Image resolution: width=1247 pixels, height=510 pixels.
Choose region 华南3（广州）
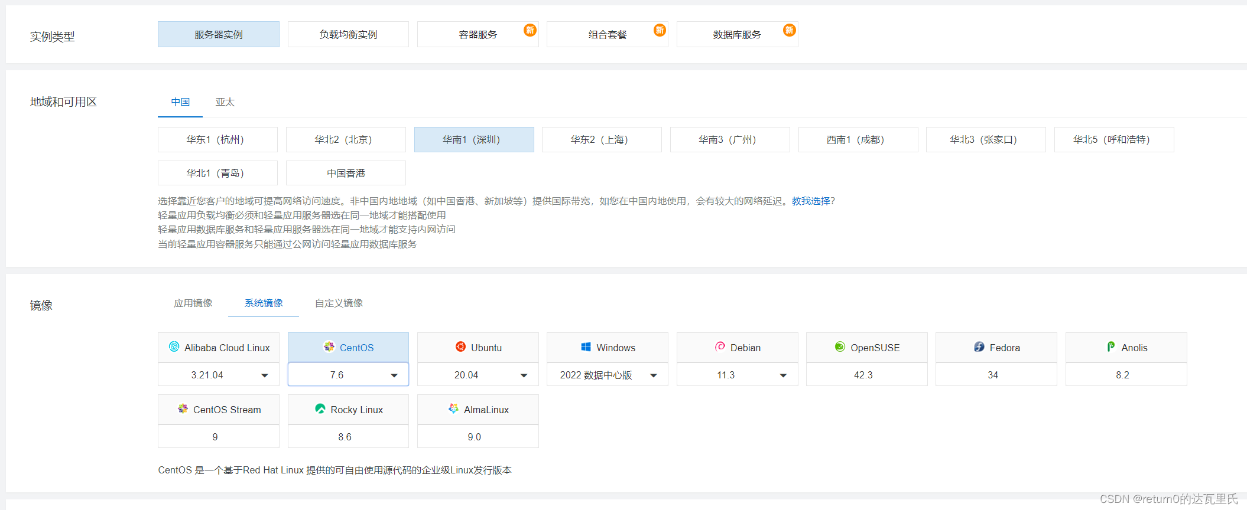coord(730,139)
